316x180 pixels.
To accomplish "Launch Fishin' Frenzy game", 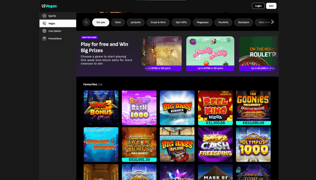I will click(101, 144).
